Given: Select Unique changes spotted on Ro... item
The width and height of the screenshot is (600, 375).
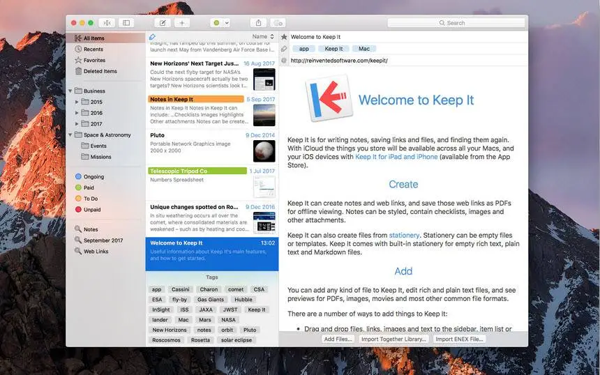Looking at the screenshot, I should tap(212, 218).
